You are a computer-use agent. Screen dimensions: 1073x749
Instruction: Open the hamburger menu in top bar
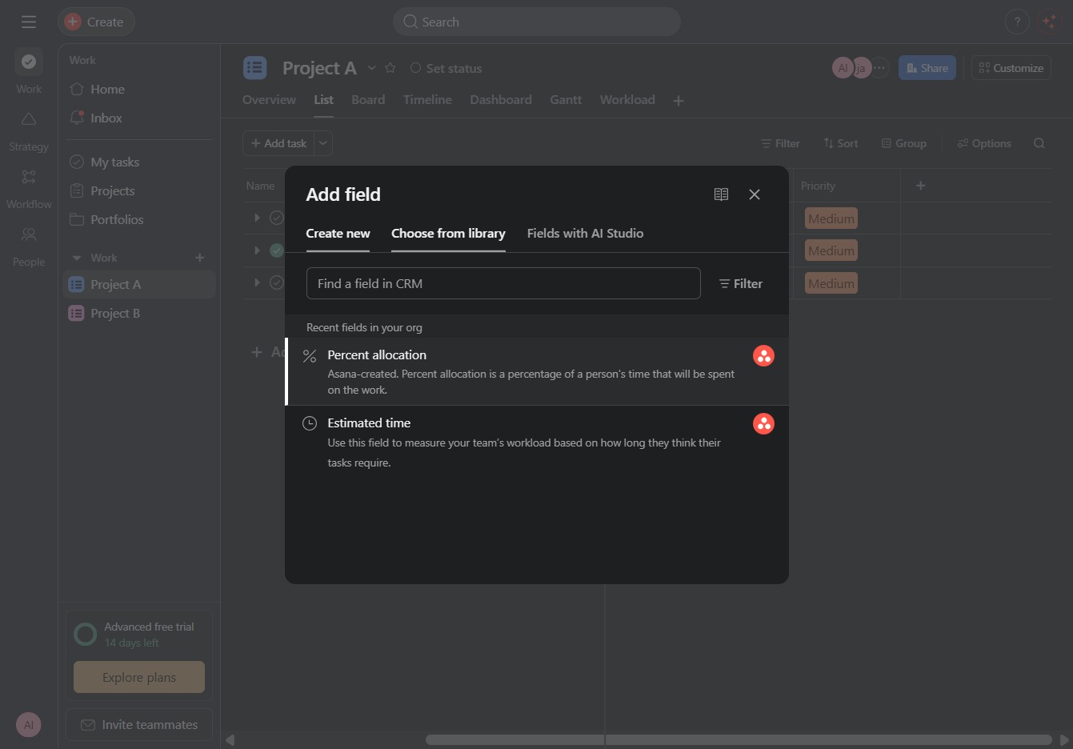pyautogui.click(x=29, y=22)
